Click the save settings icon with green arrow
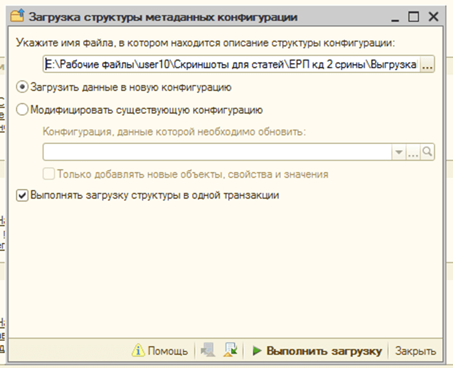This screenshot has width=453, height=368. coord(230,351)
